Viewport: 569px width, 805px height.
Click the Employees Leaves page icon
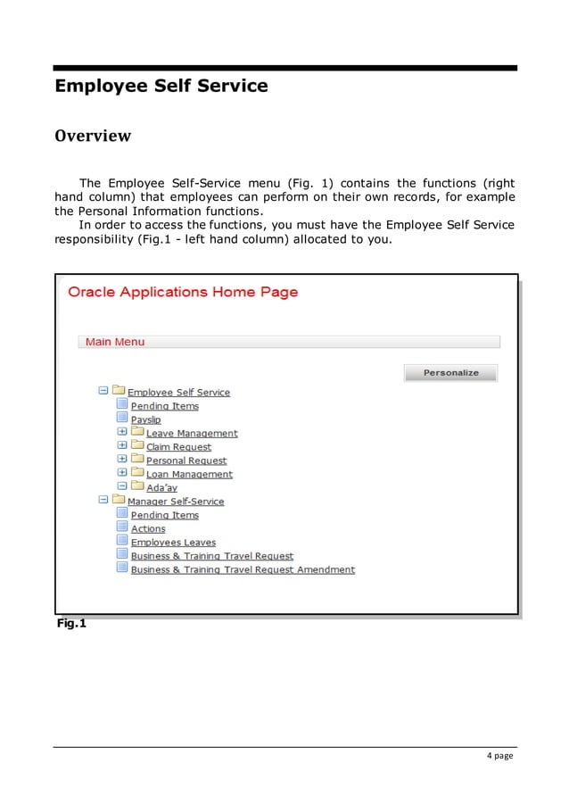(122, 540)
